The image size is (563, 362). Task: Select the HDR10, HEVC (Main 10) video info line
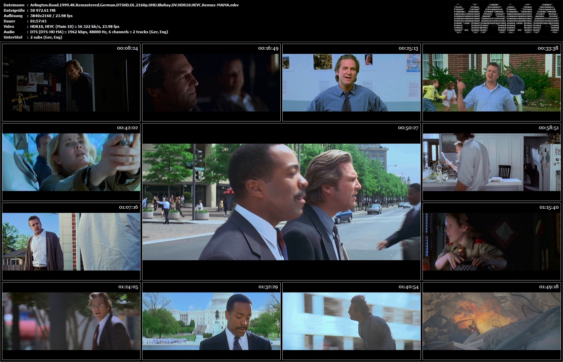(75, 27)
